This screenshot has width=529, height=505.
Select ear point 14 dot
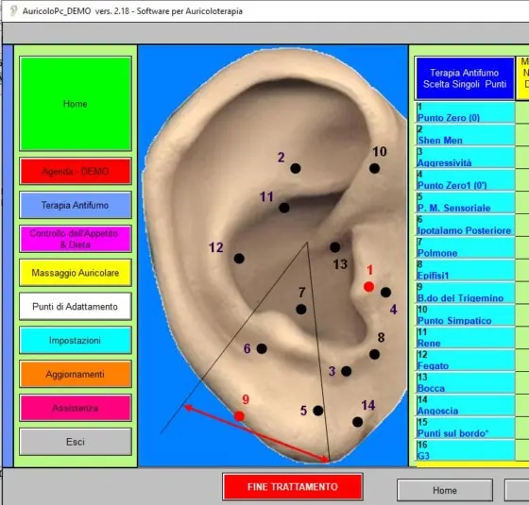[x=357, y=422]
